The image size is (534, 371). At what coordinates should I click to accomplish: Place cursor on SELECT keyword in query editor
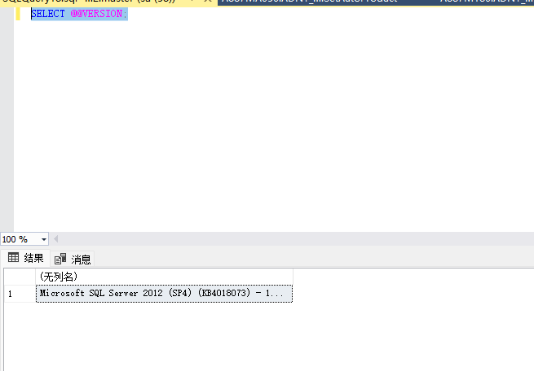point(47,14)
